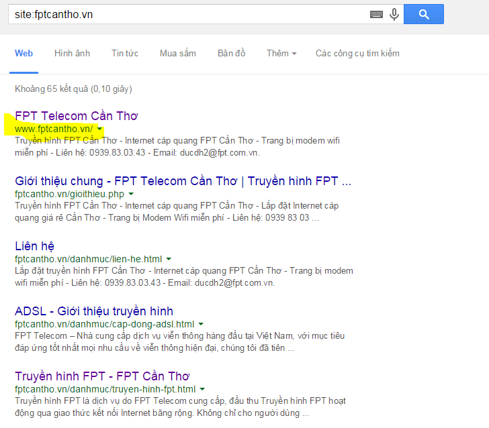Click the blue search magnifier button

[423, 14]
